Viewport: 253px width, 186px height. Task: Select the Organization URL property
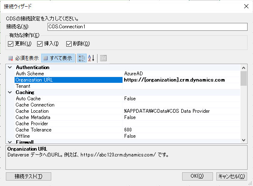pos(69,80)
